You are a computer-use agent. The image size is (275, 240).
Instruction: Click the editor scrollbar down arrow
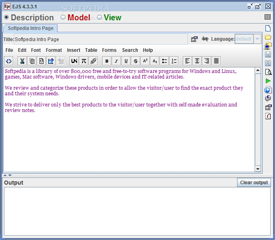[x=258, y=169]
